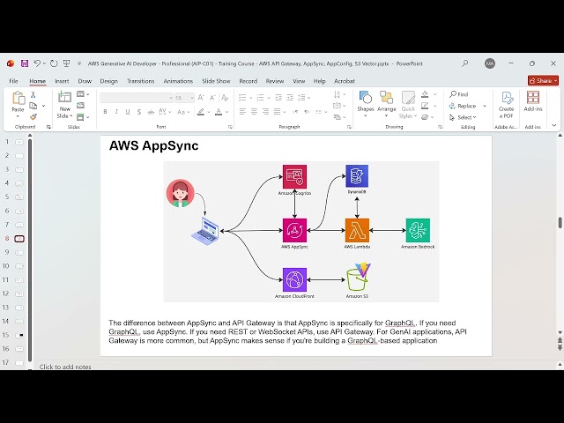564x423 pixels.
Task: Switch to the Design tab
Action: click(x=109, y=81)
